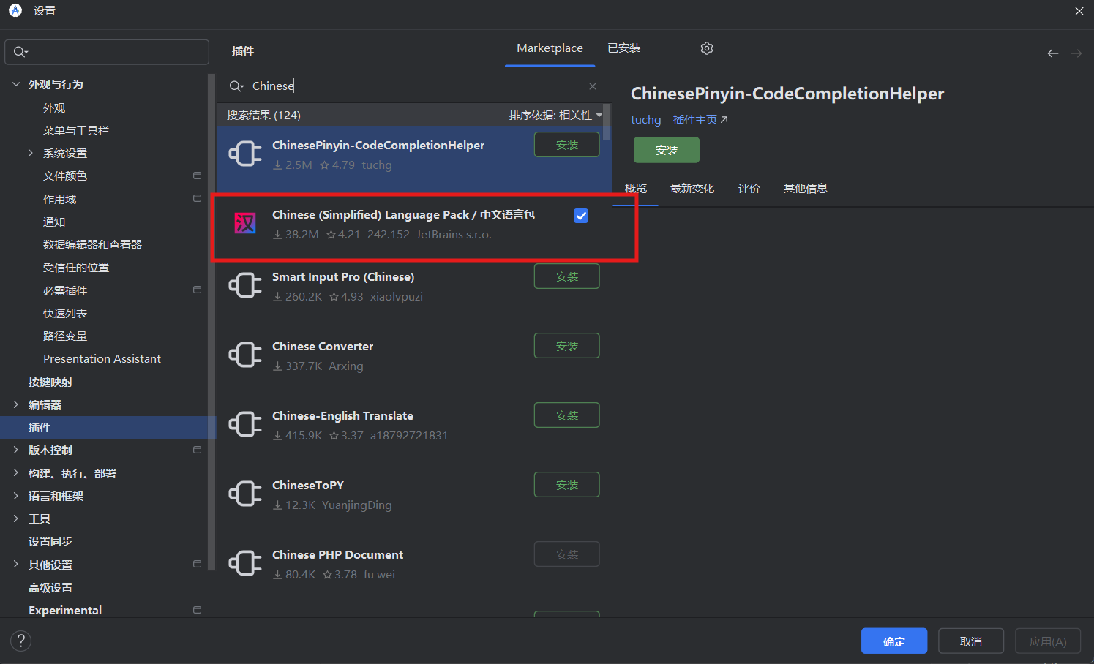Open the tuchg vendor link
The width and height of the screenshot is (1094, 664).
pyautogui.click(x=645, y=120)
